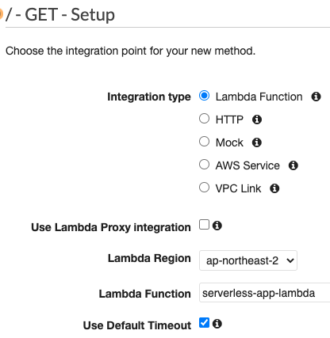
Task: Enable Use Lambda Proxy integration checkbox
Action: point(204,225)
